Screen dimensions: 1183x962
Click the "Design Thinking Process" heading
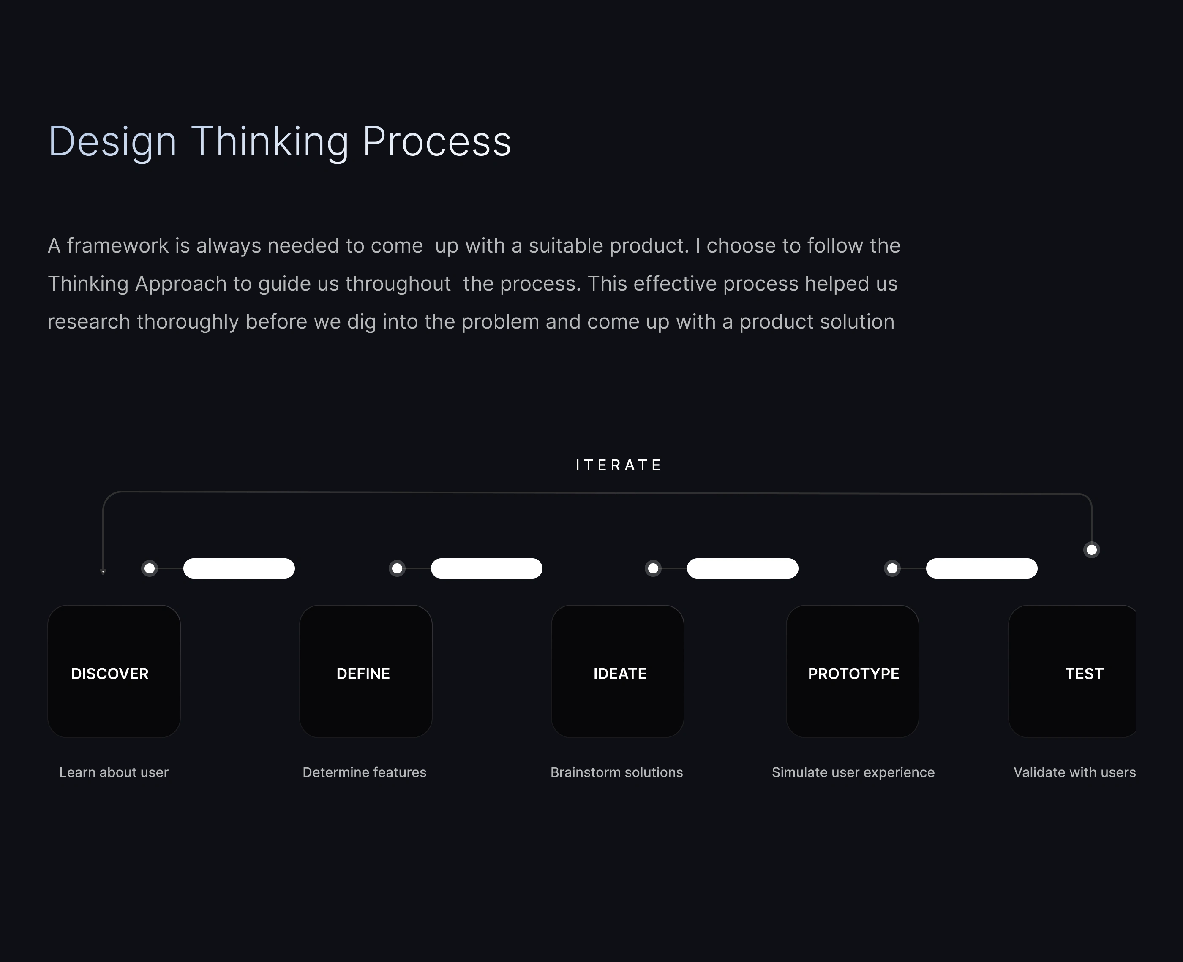(x=279, y=141)
